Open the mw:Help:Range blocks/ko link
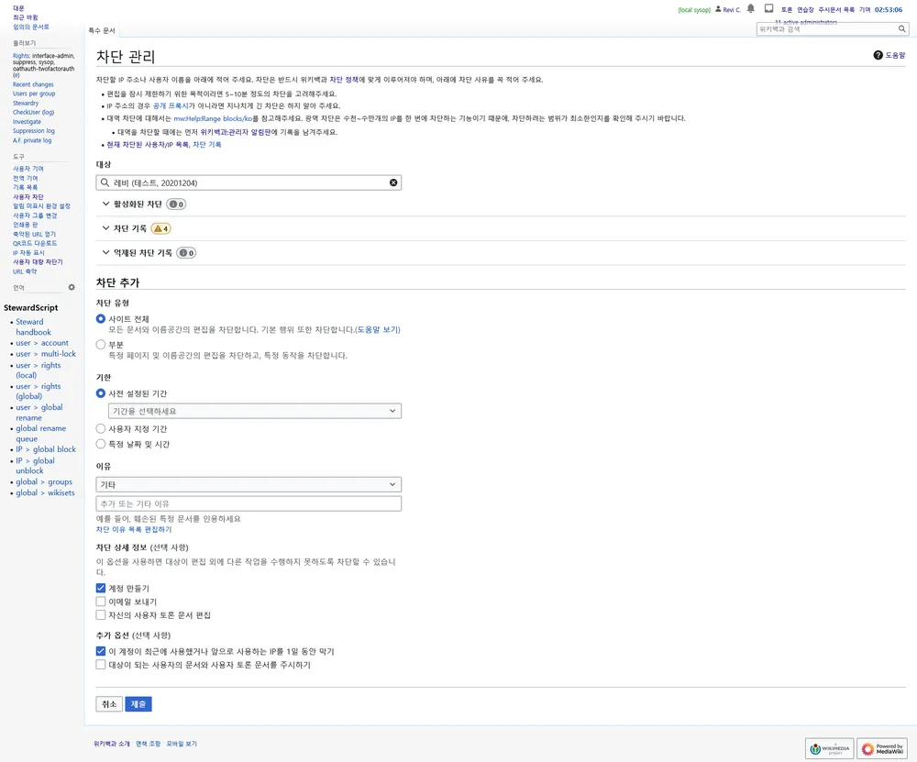This screenshot has height=762, width=917. click(213, 118)
